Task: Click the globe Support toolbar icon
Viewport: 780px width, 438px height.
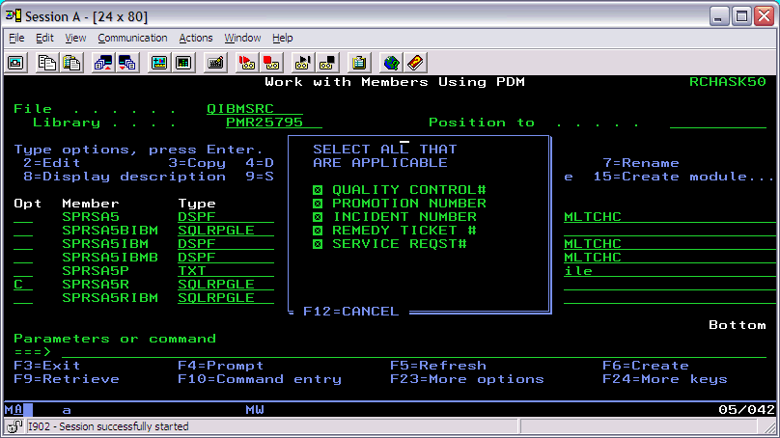Action: tap(391, 63)
